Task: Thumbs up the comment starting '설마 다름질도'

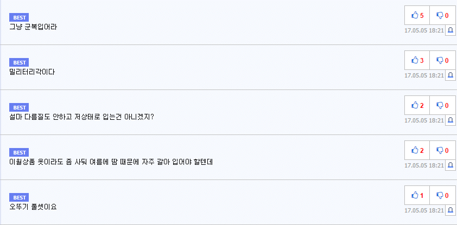Action: [417, 105]
